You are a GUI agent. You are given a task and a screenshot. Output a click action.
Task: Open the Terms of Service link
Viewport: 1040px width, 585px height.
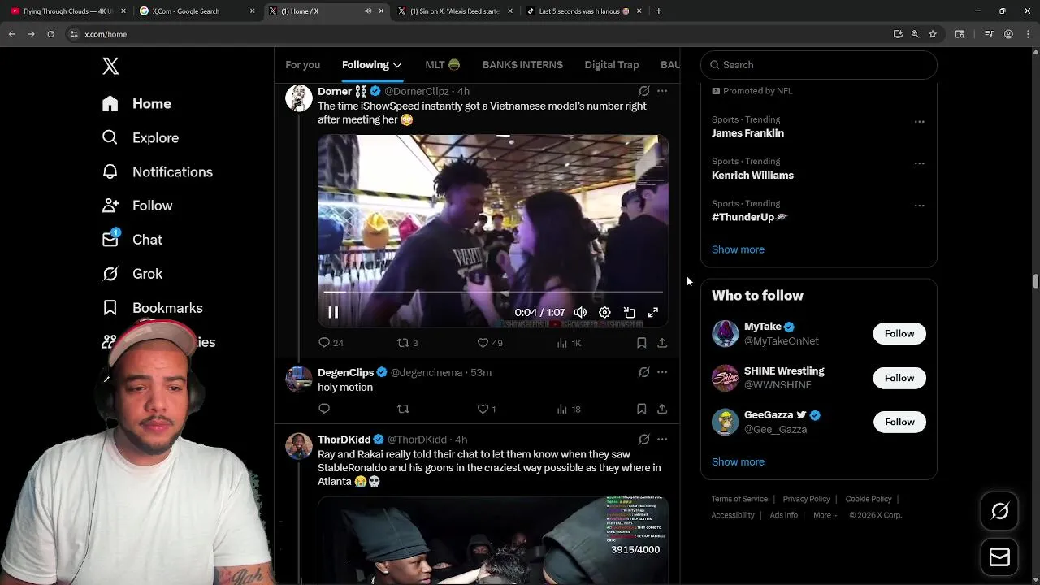739,499
